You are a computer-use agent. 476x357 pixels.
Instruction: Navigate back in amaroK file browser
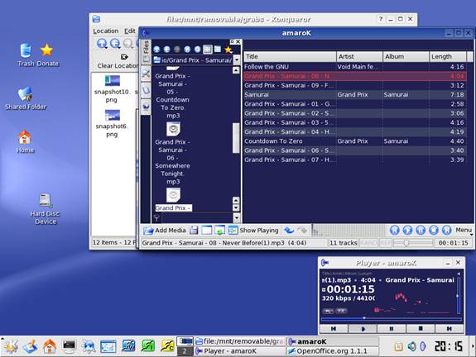[x=167, y=49]
